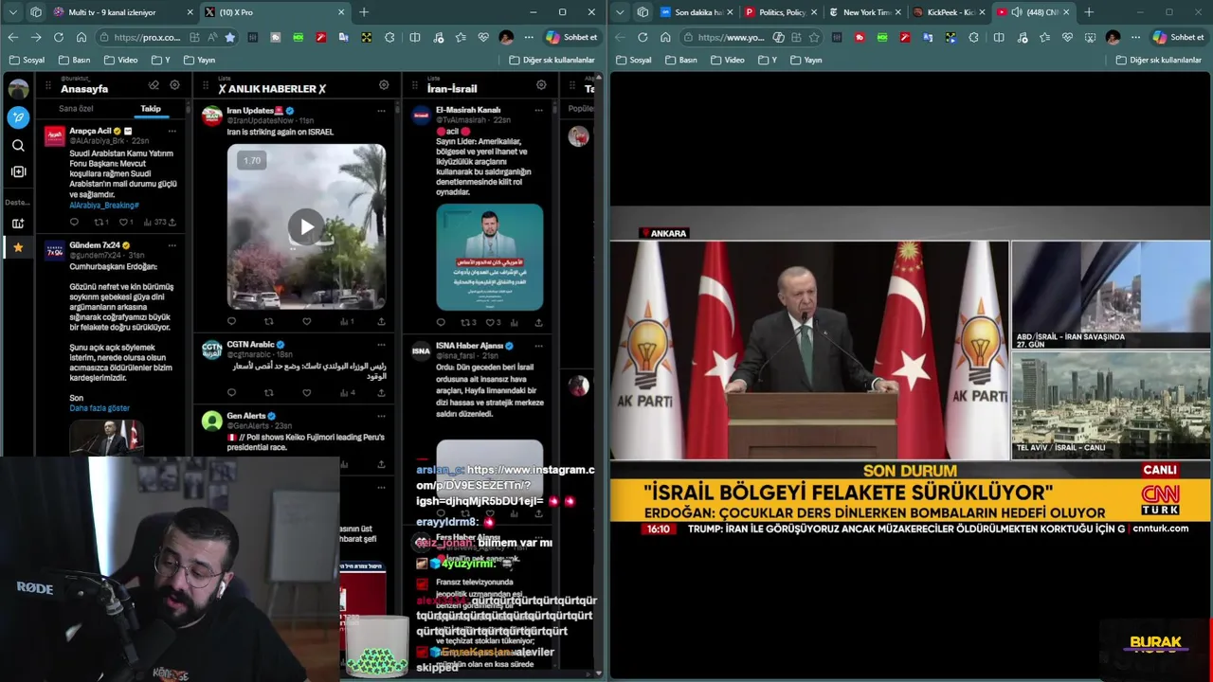Screen dimensions: 1213x682
Task: Open the El-Masirah post image thumbnail
Action: click(489, 257)
